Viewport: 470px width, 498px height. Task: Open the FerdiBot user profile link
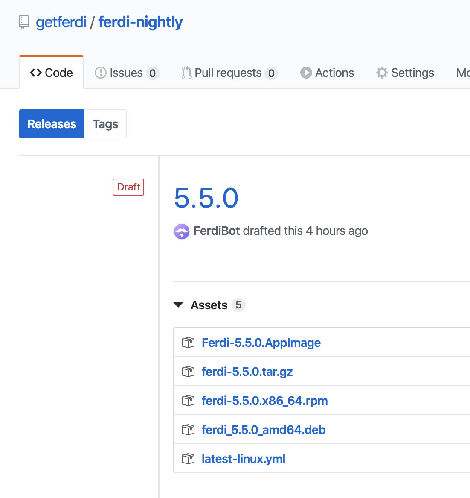217,231
